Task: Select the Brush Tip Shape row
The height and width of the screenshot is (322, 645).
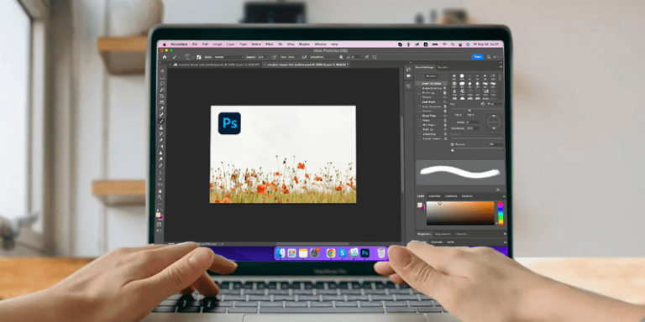Action: [431, 83]
